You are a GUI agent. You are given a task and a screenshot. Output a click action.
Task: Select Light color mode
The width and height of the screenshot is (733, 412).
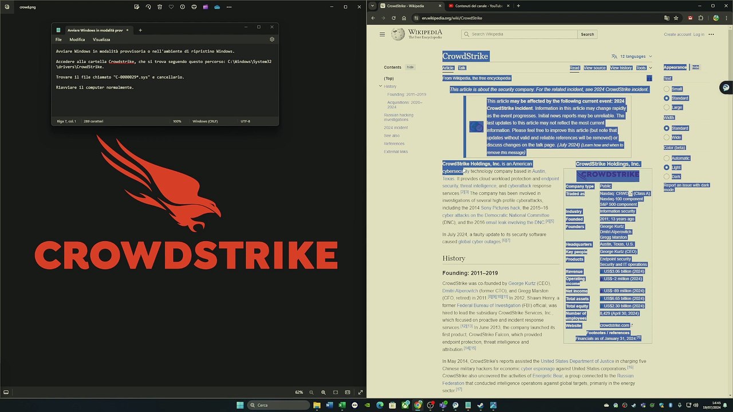[667, 167]
